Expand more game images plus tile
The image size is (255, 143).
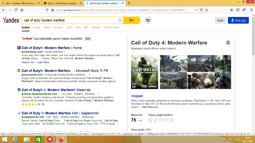(x=227, y=72)
